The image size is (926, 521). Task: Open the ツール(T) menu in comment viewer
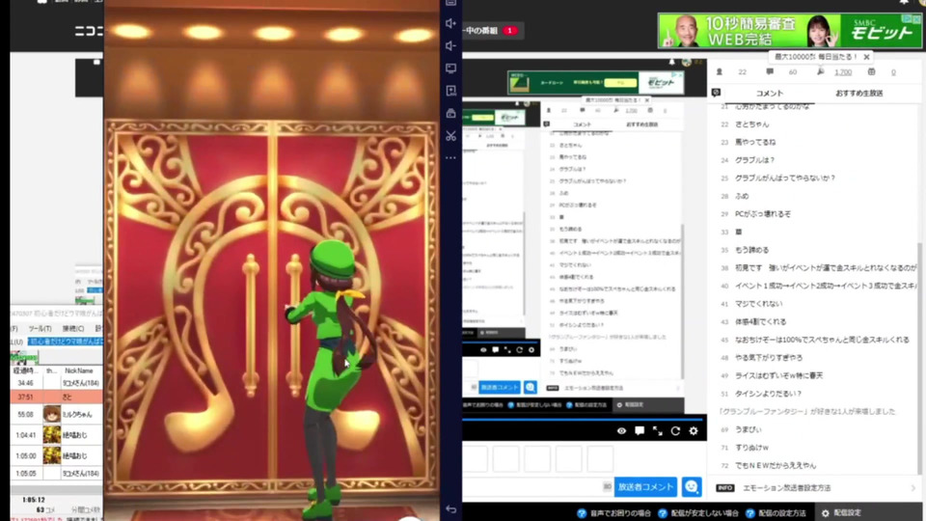(40, 328)
